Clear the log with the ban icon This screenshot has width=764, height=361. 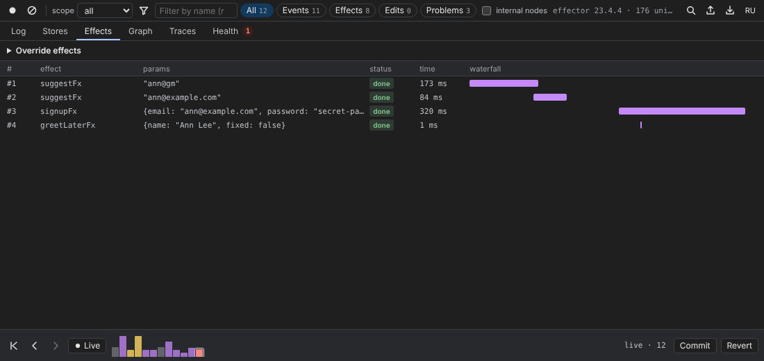click(x=32, y=10)
